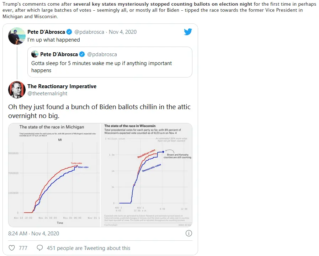Click the reply speech bubble icon
Image resolution: width=319 pixels, height=256 pixels.
[40, 248]
